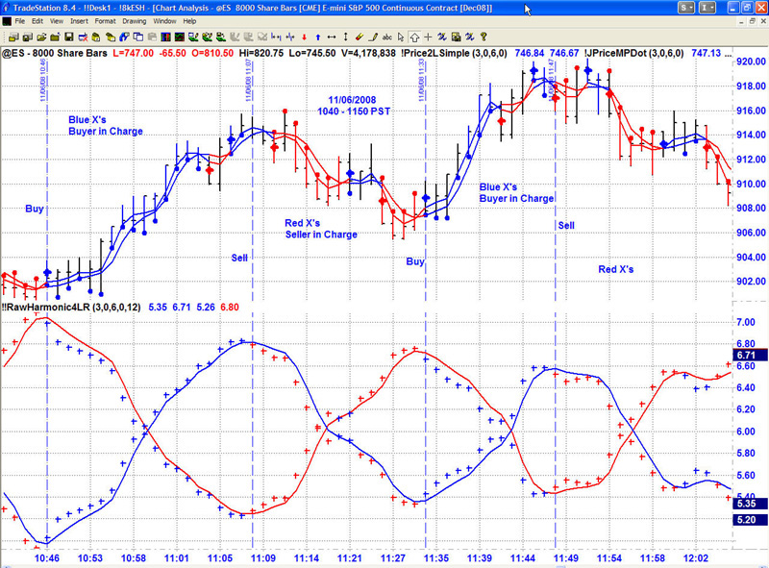The width and height of the screenshot is (769, 568).
Task: Click the application icon left of File menu
Action: 7,21
